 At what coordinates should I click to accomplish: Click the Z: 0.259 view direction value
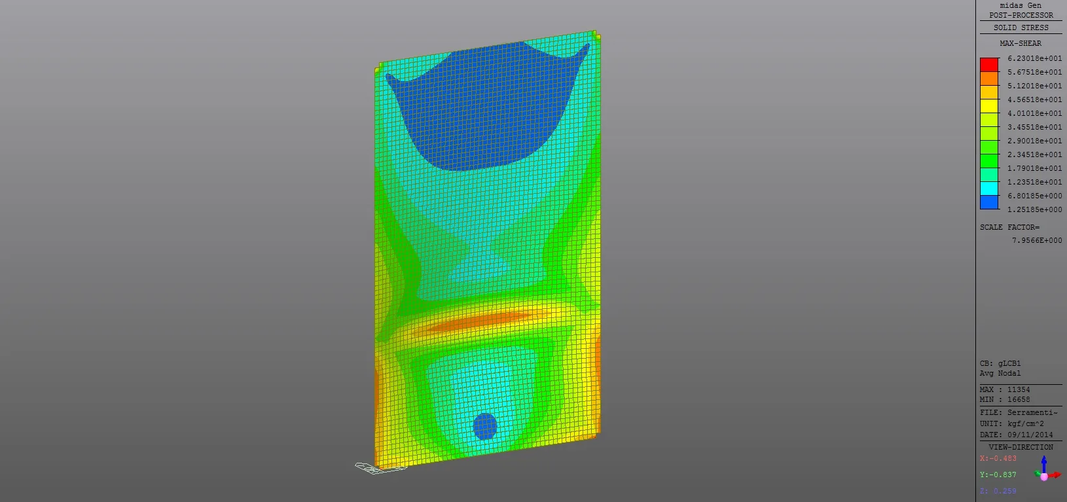coord(998,491)
